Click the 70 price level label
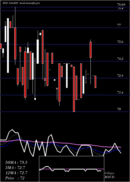 (119, 109)
